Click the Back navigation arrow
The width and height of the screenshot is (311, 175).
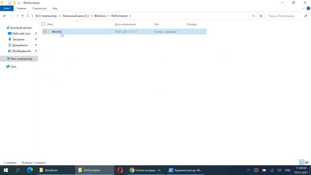(5, 16)
